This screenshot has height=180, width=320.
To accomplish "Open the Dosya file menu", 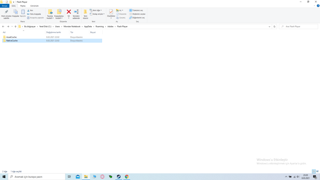I will click(5, 6).
